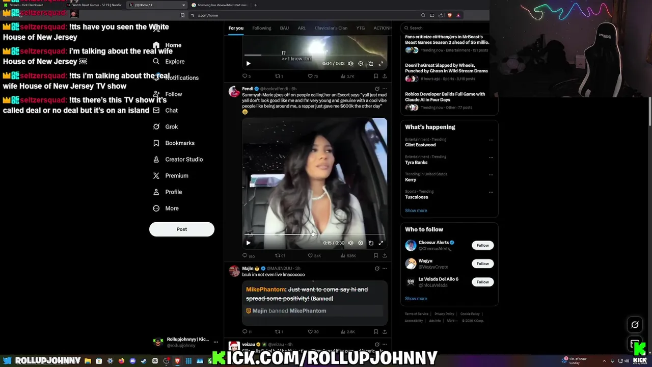Bookmark the Fendi post

pyautogui.click(x=376, y=256)
